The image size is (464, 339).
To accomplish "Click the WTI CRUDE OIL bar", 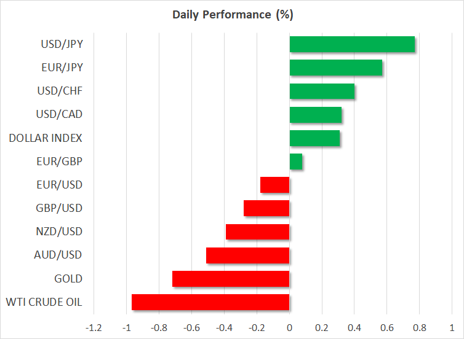I will click(x=210, y=302).
